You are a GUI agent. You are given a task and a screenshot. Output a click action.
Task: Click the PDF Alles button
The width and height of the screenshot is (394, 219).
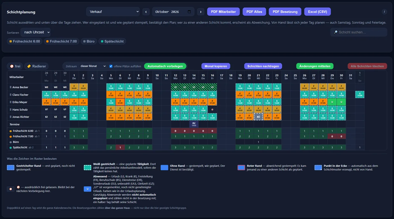click(x=254, y=12)
